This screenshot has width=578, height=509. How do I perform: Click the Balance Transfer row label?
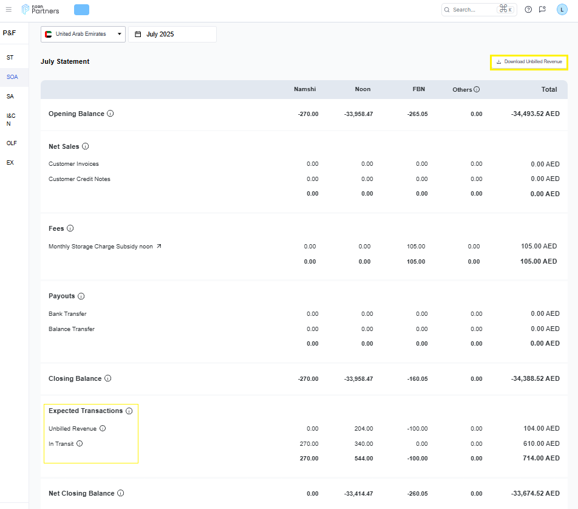pyautogui.click(x=72, y=329)
